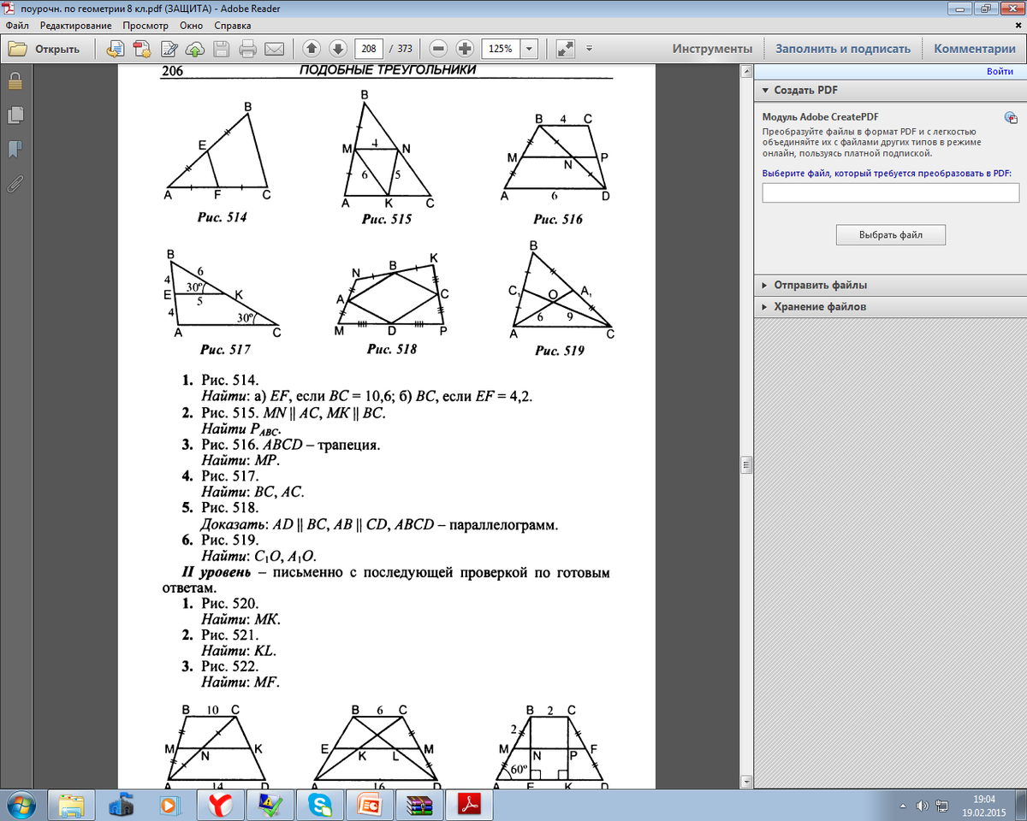Click the Открыть (Open) file button
1027x821 pixels.
pyautogui.click(x=45, y=49)
